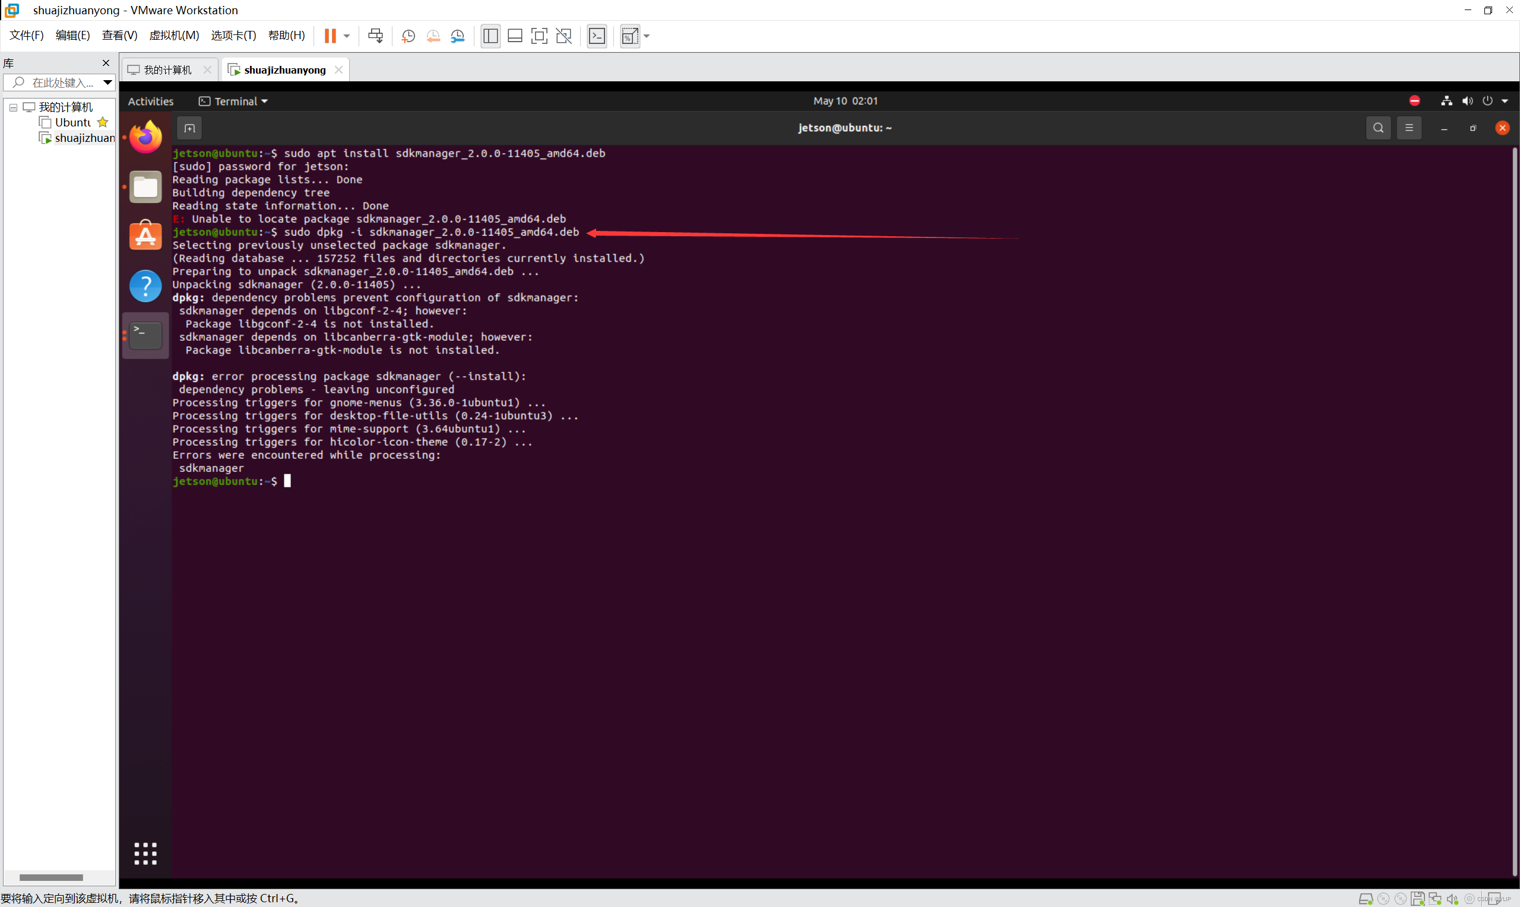Toggle the thumbnail bar view icon
The image size is (1520, 907).
pyautogui.click(x=515, y=36)
